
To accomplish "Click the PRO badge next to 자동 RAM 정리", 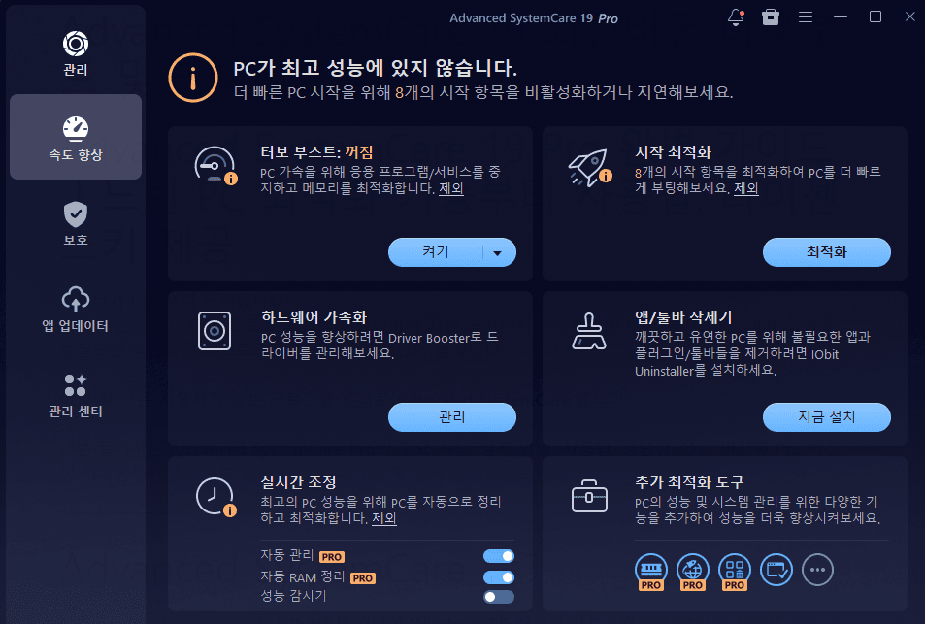I will click(x=363, y=578).
